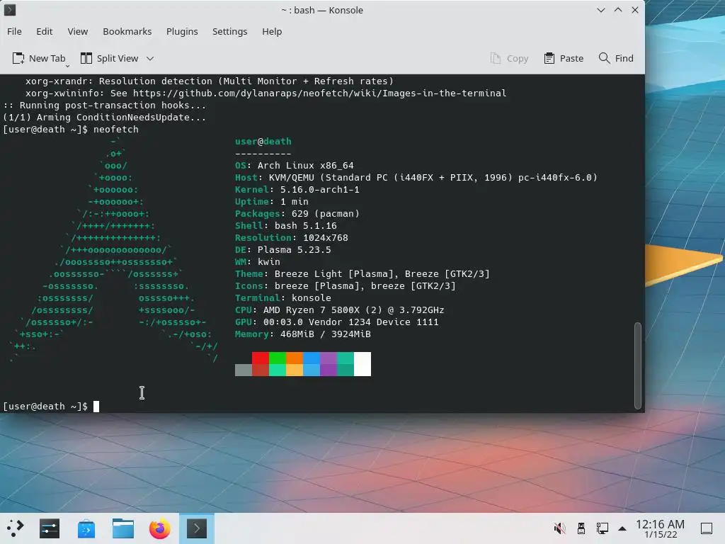
Task: Click the muted audio volume tray icon
Action: click(x=559, y=528)
